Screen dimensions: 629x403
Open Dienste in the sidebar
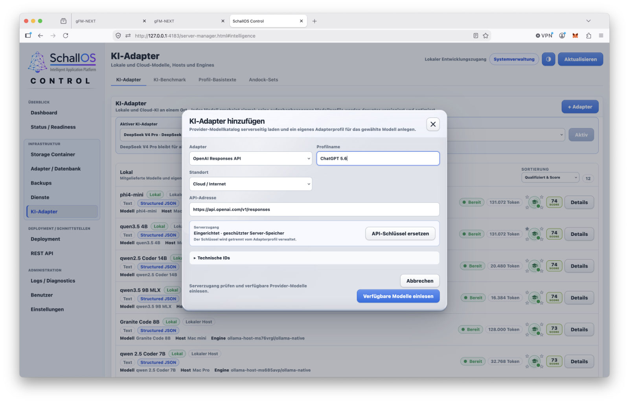40,197
